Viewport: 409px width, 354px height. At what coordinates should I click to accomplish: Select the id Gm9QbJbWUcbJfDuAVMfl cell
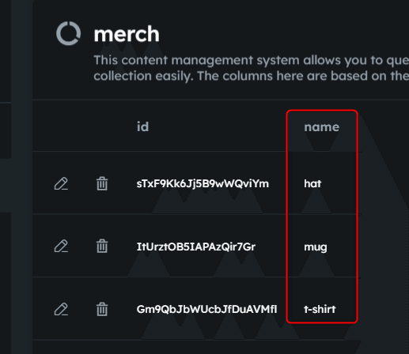[x=206, y=309]
